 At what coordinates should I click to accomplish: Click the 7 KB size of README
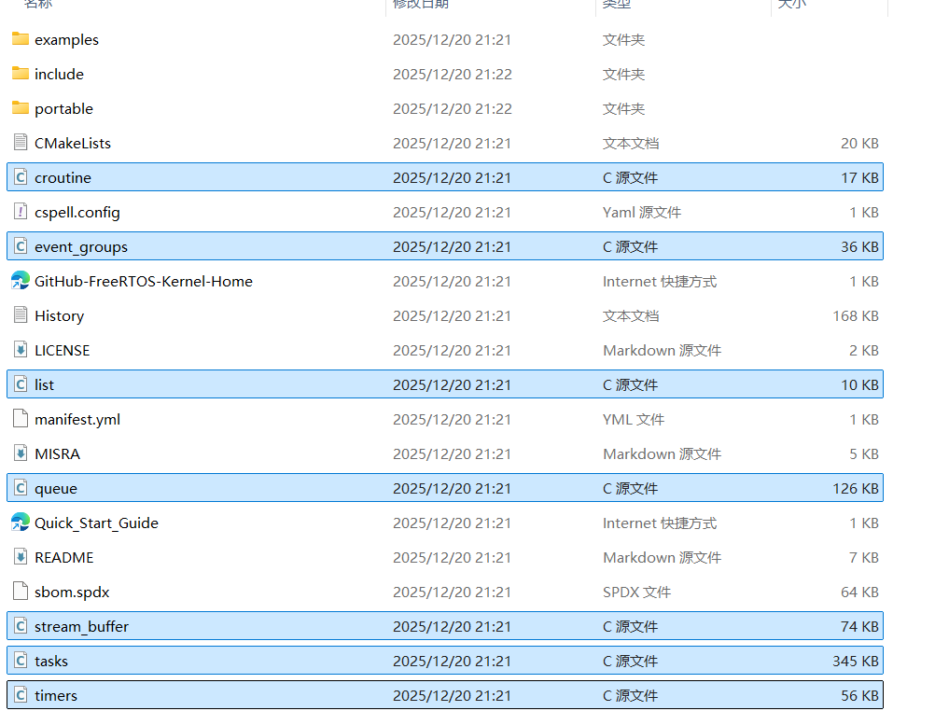tap(864, 557)
